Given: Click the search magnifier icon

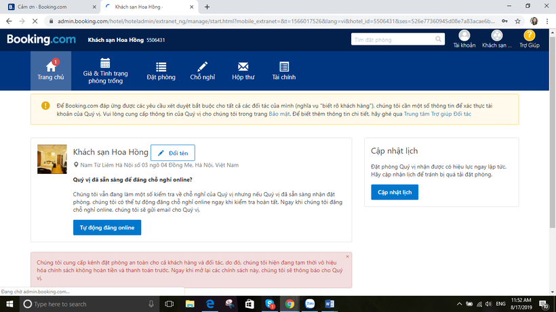Looking at the screenshot, I should pyautogui.click(x=438, y=39).
